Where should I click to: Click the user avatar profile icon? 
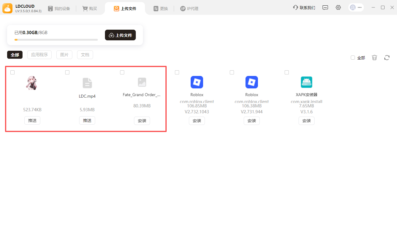pos(353,8)
